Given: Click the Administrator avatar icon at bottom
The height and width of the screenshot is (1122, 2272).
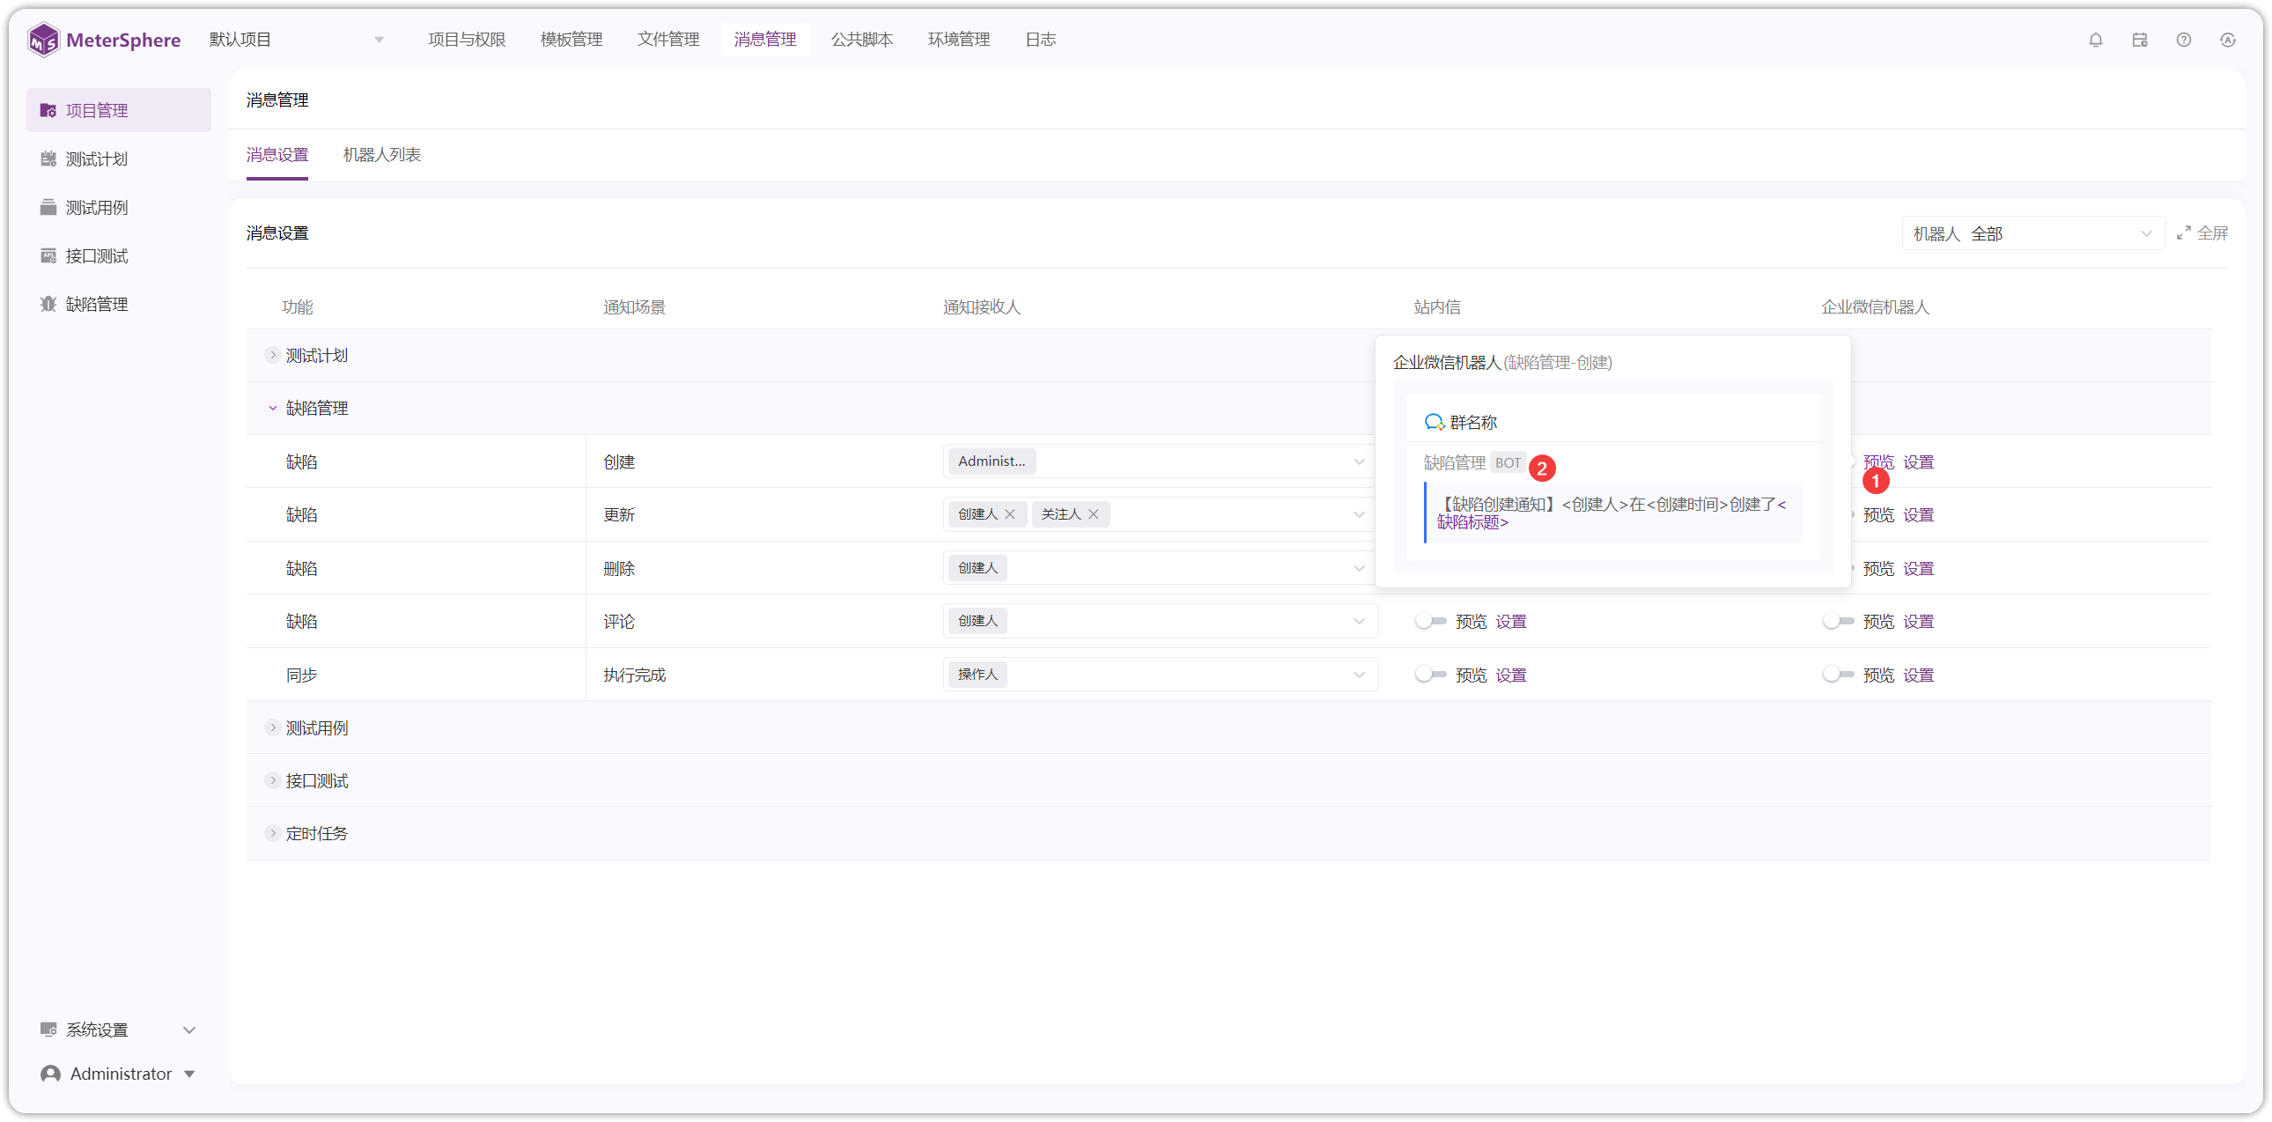Looking at the screenshot, I should [51, 1074].
